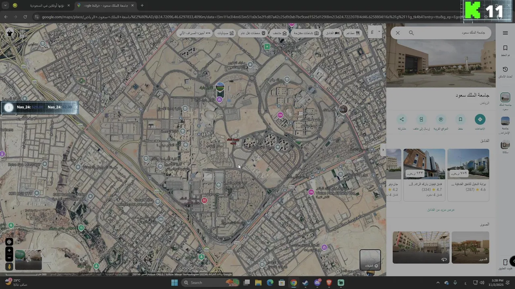Open Recent places history icon
The height and width of the screenshot is (289, 515).
(x=505, y=71)
